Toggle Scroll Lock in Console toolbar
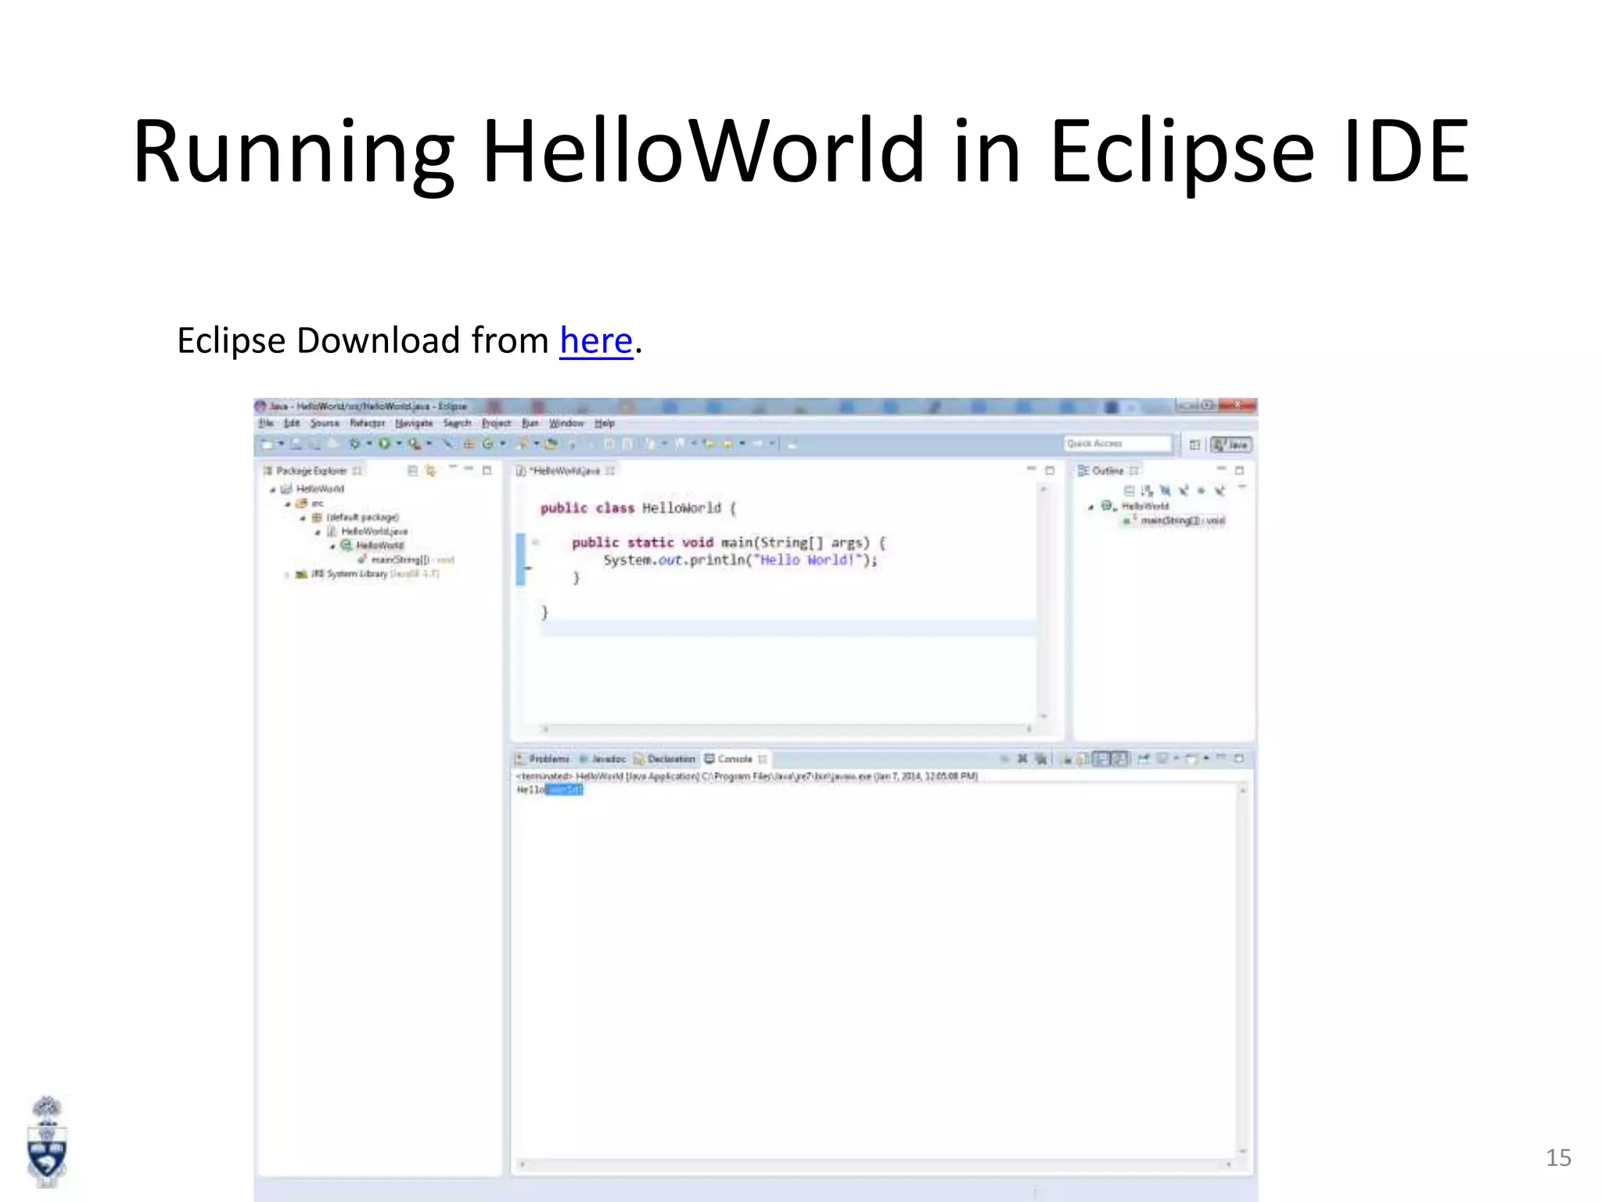This screenshot has width=1602, height=1202. [x=1083, y=758]
